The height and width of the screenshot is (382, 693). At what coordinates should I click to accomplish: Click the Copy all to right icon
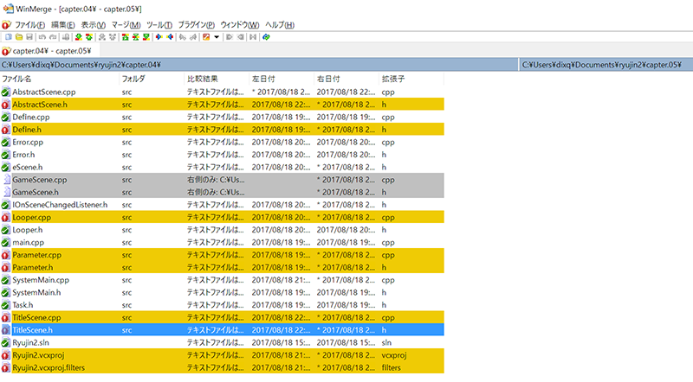(229, 37)
